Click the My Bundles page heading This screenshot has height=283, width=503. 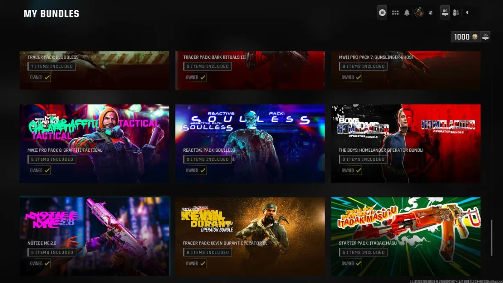51,13
